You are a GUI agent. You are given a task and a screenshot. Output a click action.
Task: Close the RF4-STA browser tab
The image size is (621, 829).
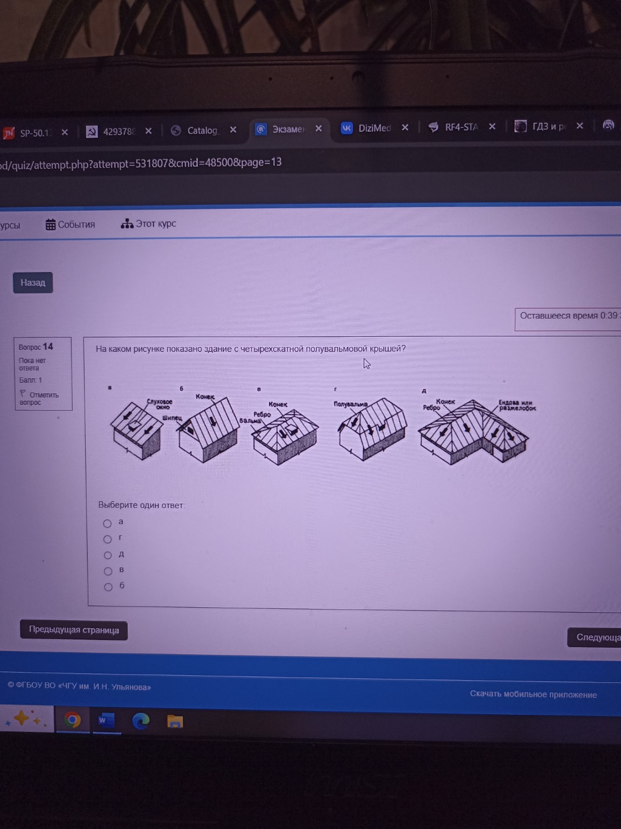tap(492, 126)
